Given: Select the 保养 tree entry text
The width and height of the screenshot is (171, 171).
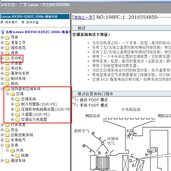Looking at the screenshot, I should pos(15,53).
